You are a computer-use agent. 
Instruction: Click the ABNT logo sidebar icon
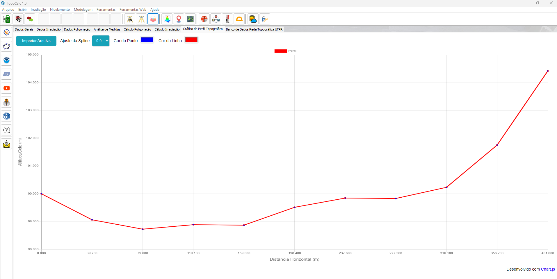[6, 116]
